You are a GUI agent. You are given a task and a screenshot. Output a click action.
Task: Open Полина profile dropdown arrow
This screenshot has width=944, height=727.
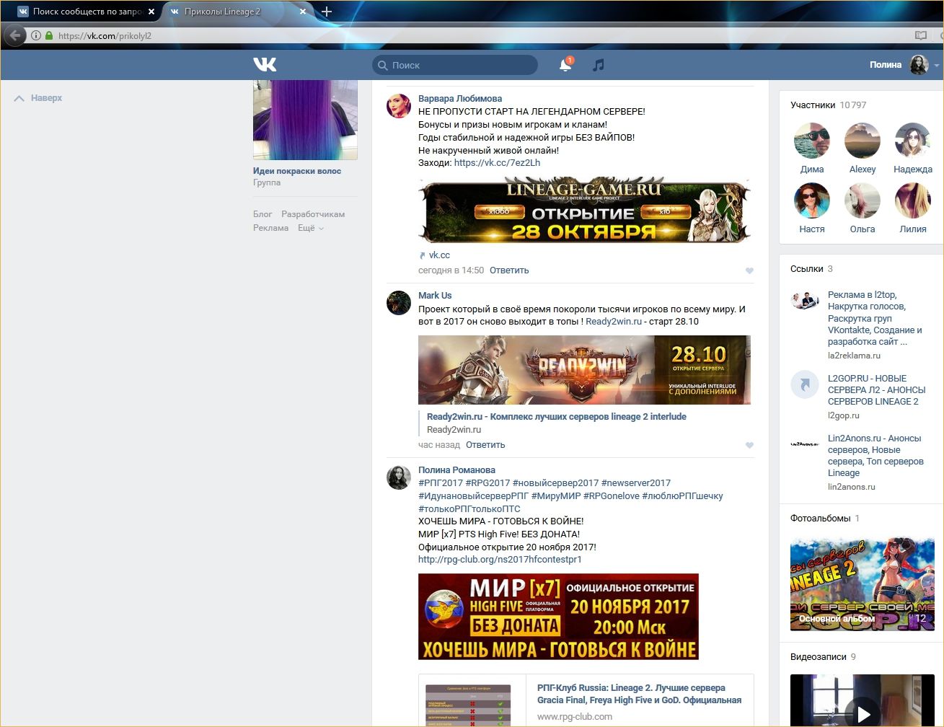937,66
